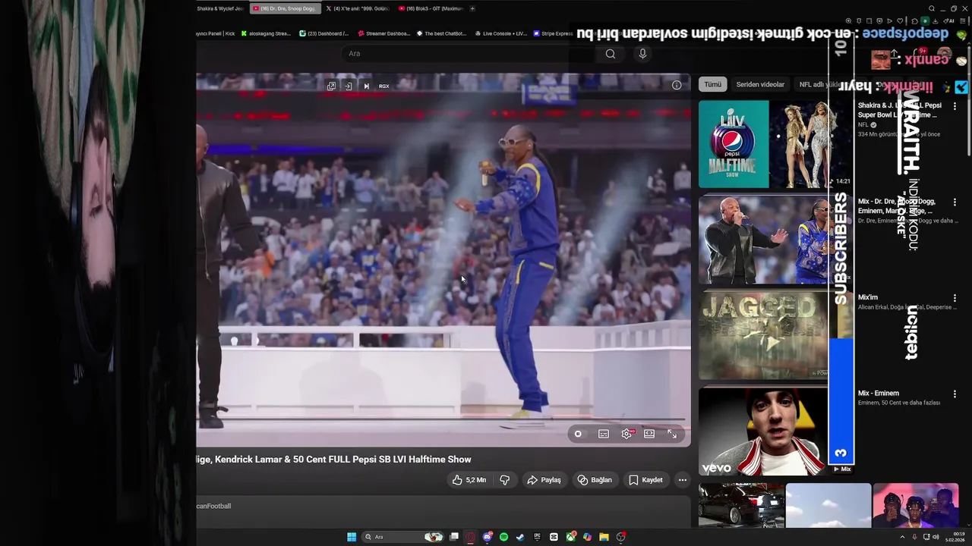This screenshot has width=972, height=546.
Task: Open the Pepsi Halftime Show thumbnail
Action: [x=764, y=144]
